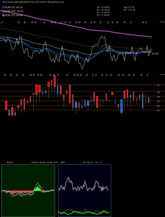
Task: Click the 'ADX' panel heading
Action: click(x=63, y=162)
